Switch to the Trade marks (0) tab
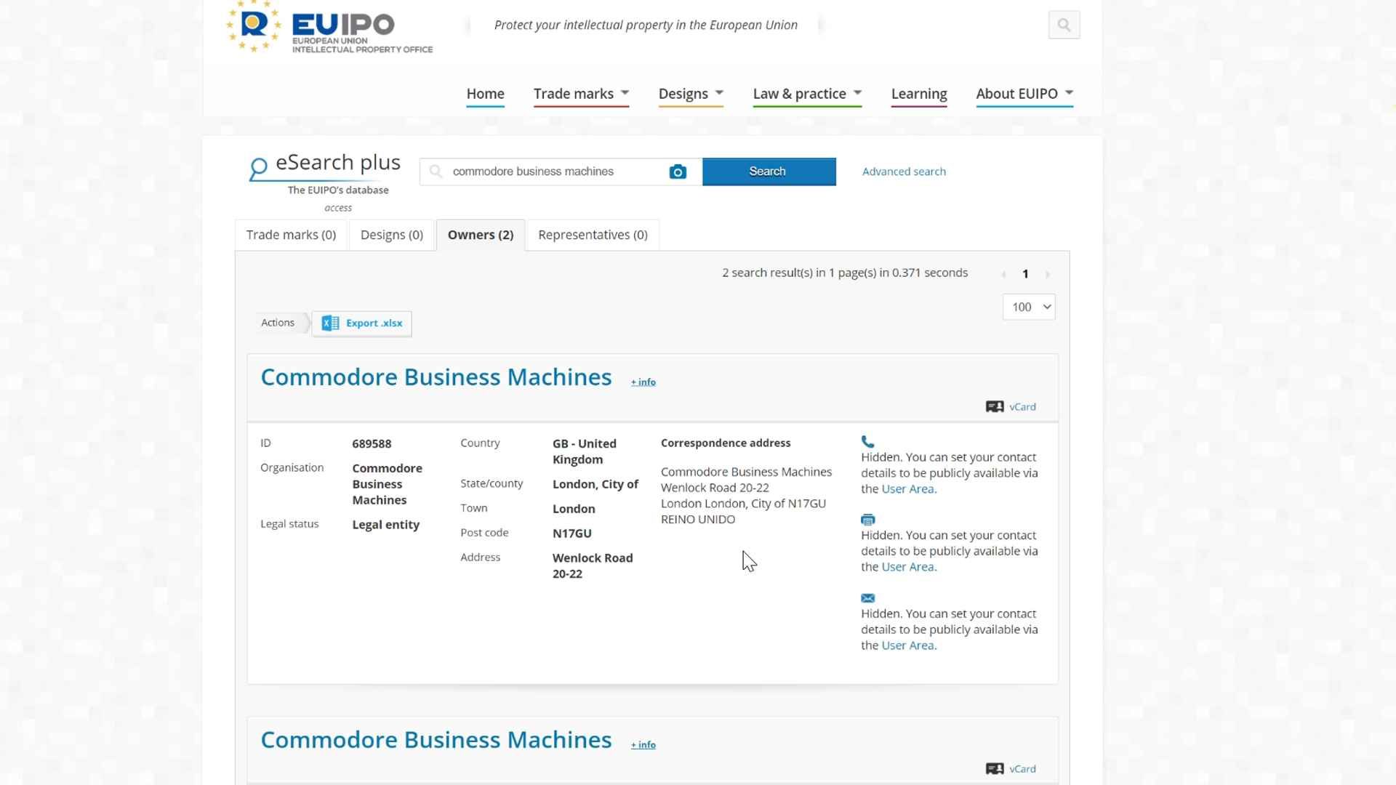The width and height of the screenshot is (1396, 785). tap(291, 235)
